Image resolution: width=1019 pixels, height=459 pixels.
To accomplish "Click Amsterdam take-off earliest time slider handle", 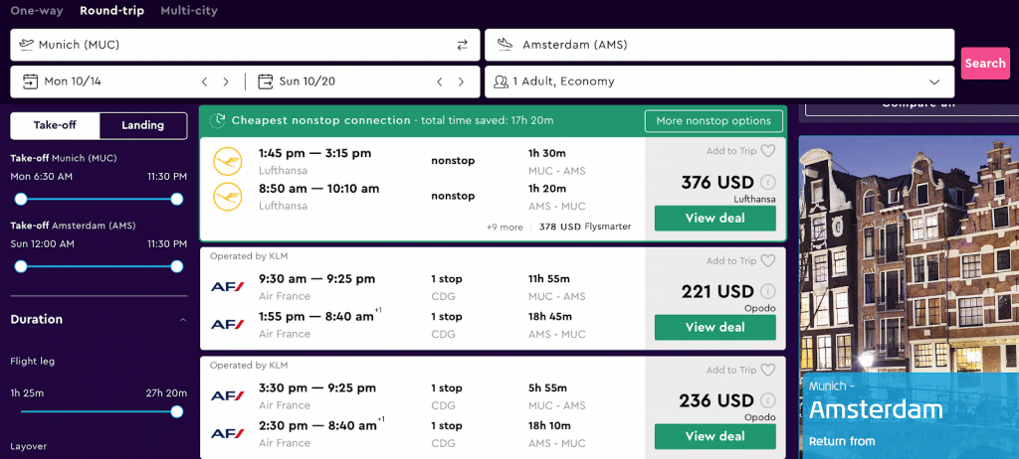I will pyautogui.click(x=21, y=266).
